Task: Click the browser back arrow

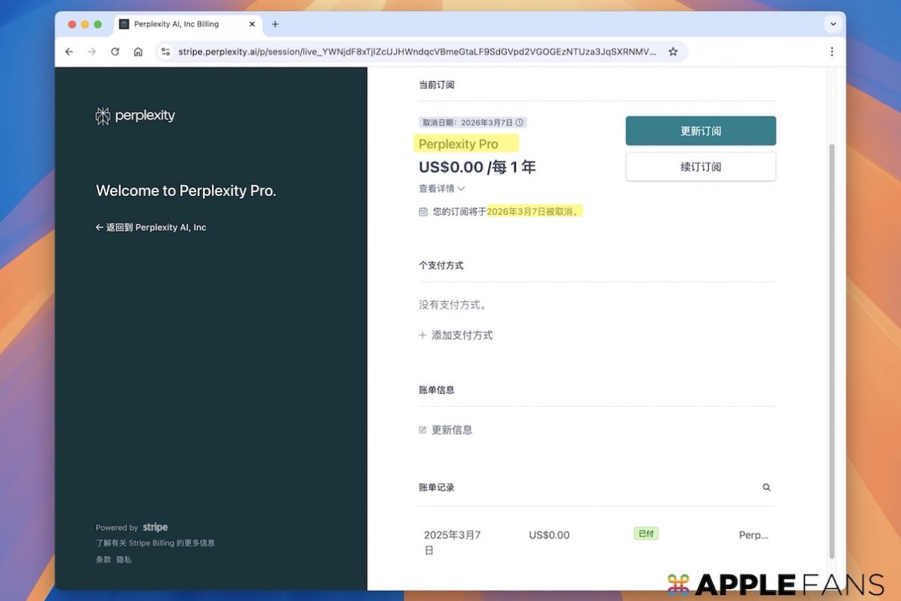Action: point(69,51)
